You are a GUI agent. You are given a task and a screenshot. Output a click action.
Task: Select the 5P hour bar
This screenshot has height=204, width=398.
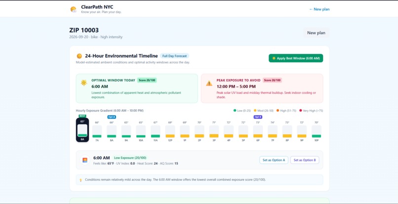click(x=243, y=131)
